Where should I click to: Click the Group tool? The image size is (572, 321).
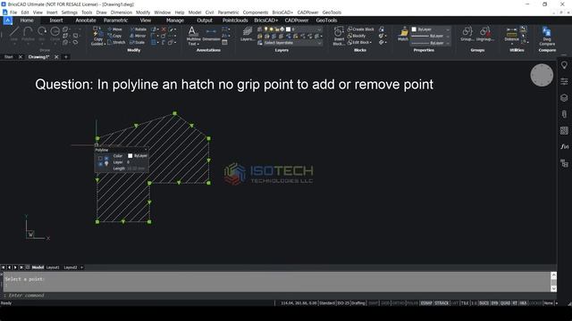click(x=467, y=34)
